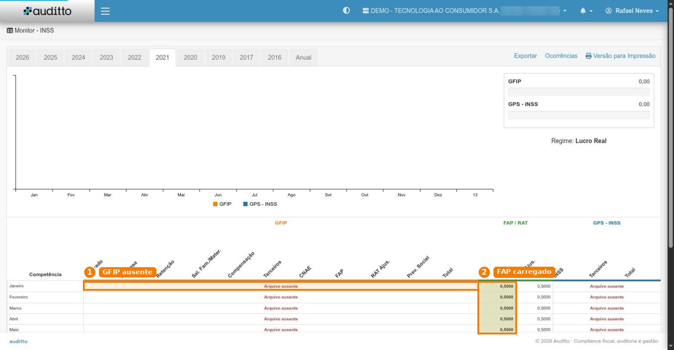Image resolution: width=674 pixels, height=350 pixels.
Task: Switch to the 2026 year tab
Action: pos(22,57)
